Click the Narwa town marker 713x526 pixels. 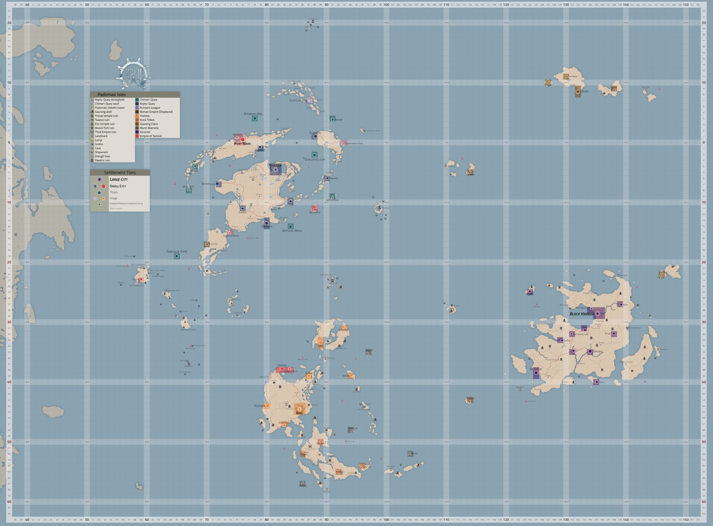pyautogui.click(x=590, y=352)
